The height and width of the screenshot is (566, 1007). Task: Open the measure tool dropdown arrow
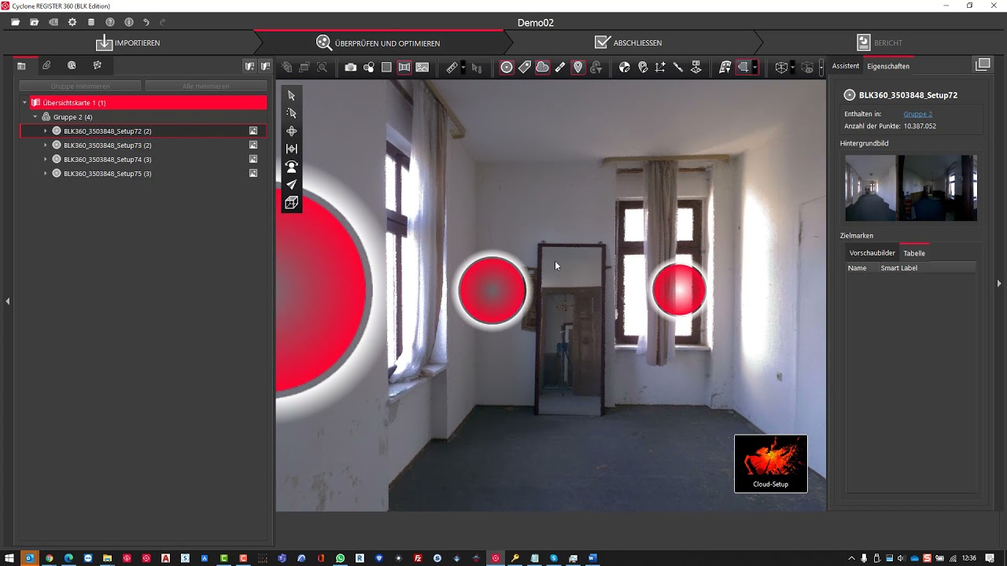[x=463, y=68]
